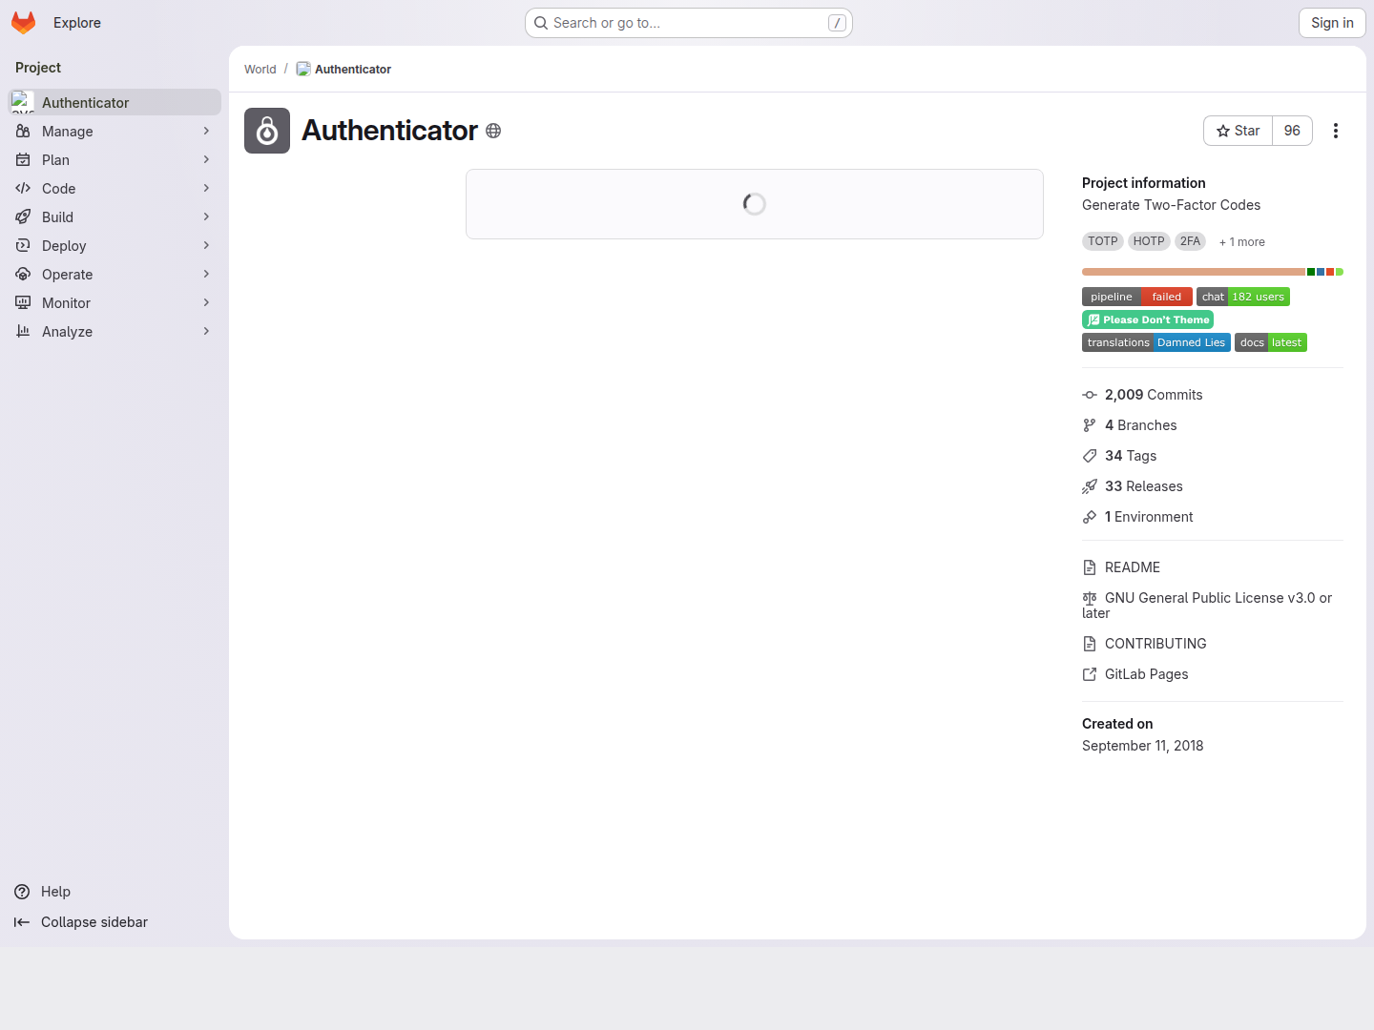Select the Collapse sidebar arrow icon
The height and width of the screenshot is (1030, 1374).
coord(22,922)
